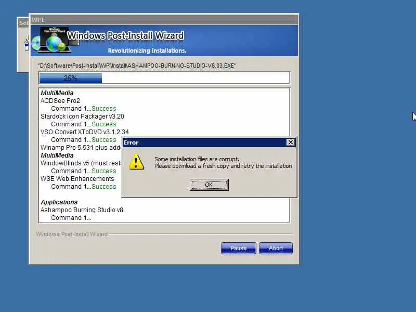This screenshot has height=312, width=416.
Task: Click the Applications category heading
Action: (59, 202)
